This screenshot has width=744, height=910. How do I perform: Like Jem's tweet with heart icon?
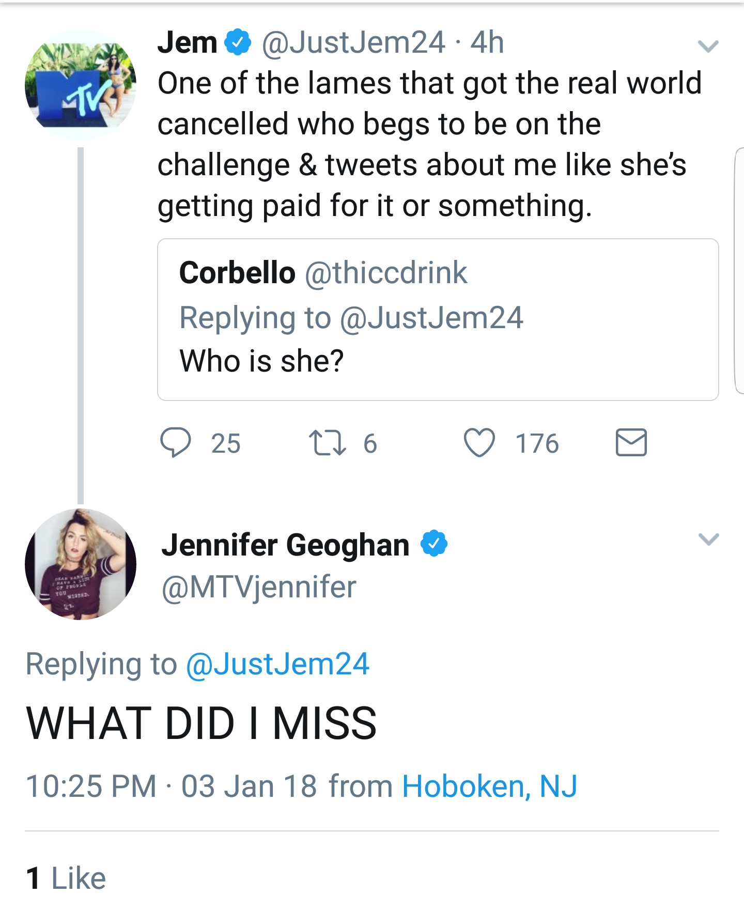pos(479,443)
